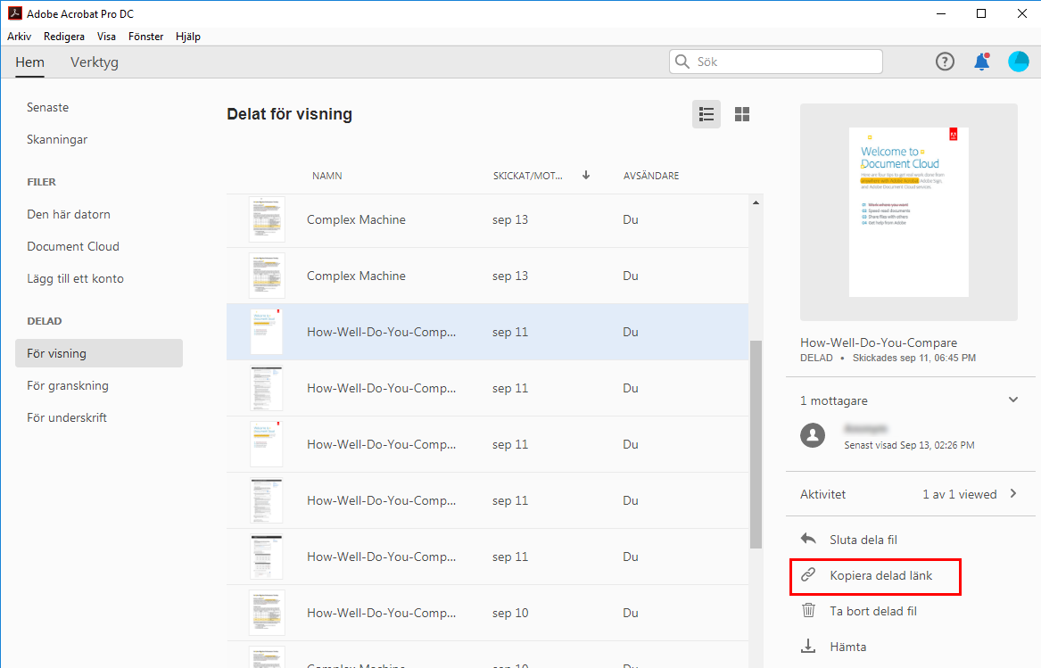Go to Senaste in sidebar
This screenshot has height=668, width=1041.
coord(48,108)
